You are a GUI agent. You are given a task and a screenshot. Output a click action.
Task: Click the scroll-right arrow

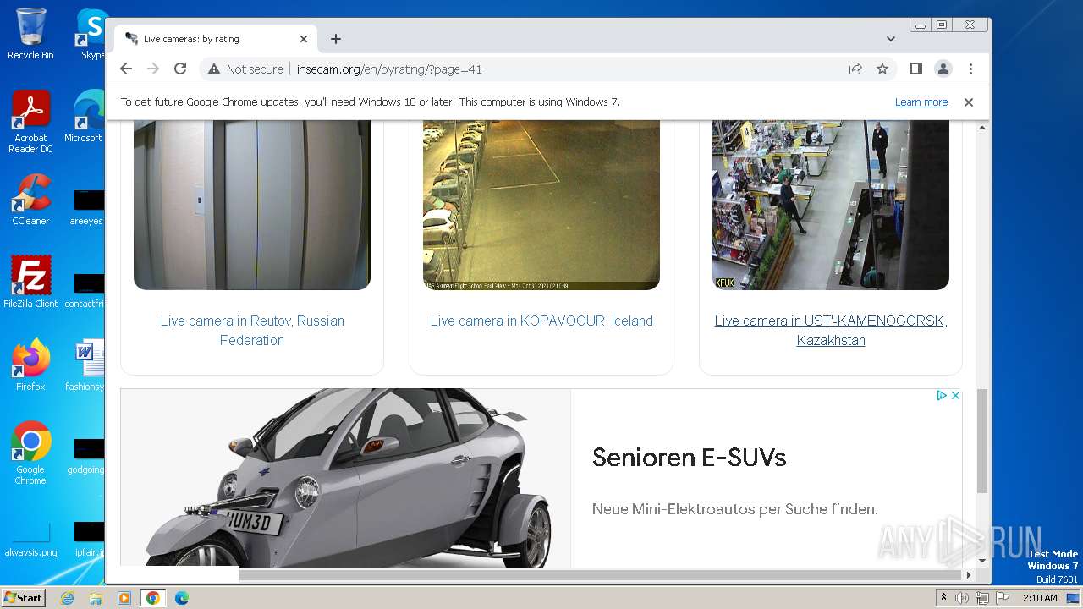coord(969,575)
